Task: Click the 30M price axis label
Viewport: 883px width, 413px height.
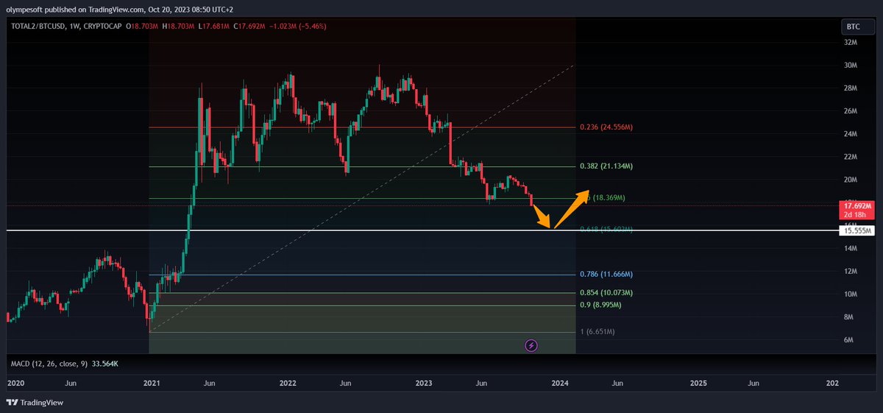Action: pos(851,66)
